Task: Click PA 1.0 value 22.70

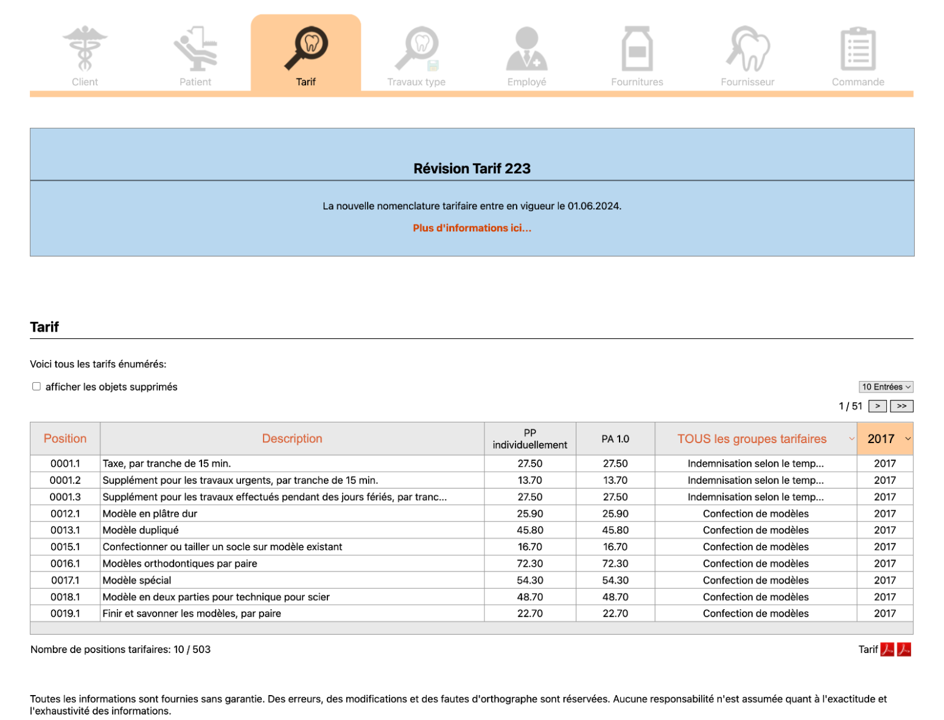Action: 615,613
